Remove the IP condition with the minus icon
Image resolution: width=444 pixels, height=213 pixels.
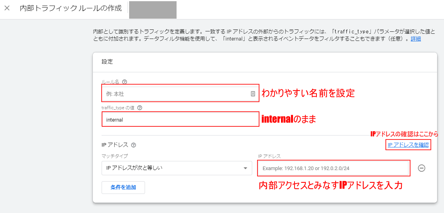[x=421, y=168]
